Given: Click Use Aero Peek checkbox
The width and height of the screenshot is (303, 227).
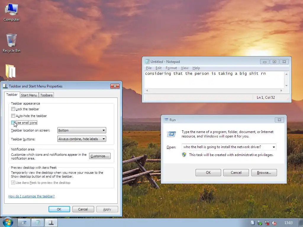Looking at the screenshot, I should click(13, 182).
